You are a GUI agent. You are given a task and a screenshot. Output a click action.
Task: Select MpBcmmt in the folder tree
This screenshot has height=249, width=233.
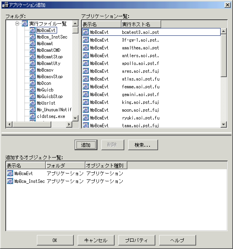point(45,44)
